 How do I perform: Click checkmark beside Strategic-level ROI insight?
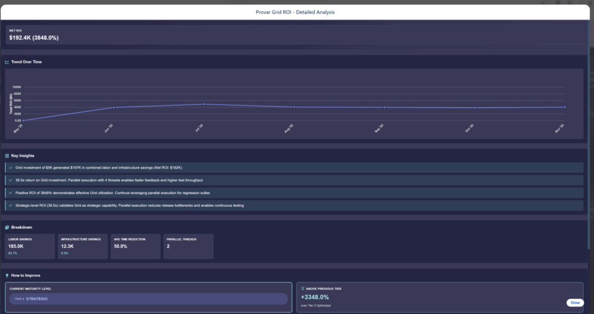point(10,205)
